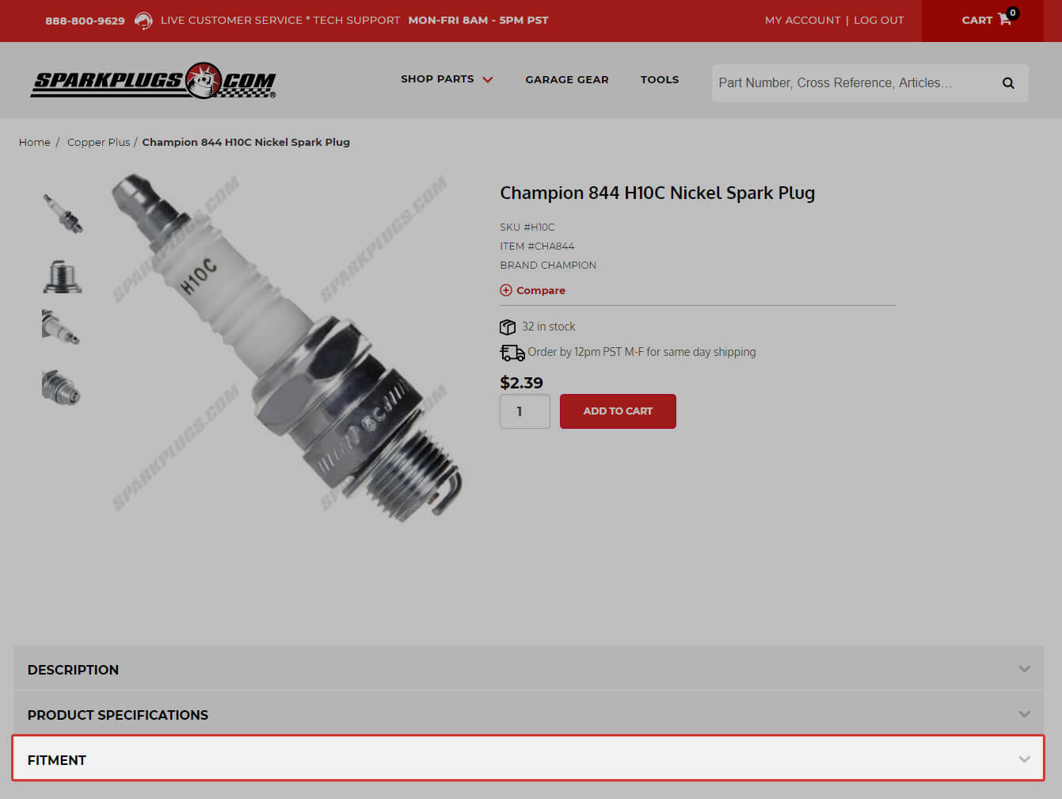Click the main spark plug product image
The image size is (1062, 799).
point(285,347)
